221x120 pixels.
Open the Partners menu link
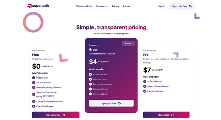(x=127, y=6)
